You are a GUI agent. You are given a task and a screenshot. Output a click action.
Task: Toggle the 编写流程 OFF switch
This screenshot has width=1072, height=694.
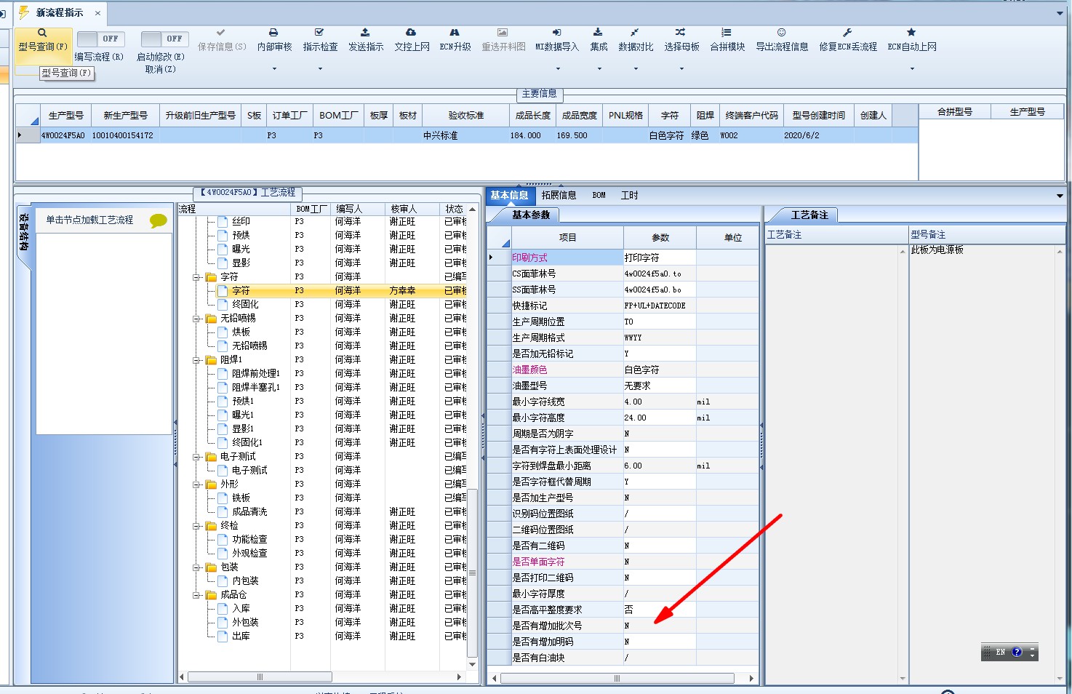100,39
